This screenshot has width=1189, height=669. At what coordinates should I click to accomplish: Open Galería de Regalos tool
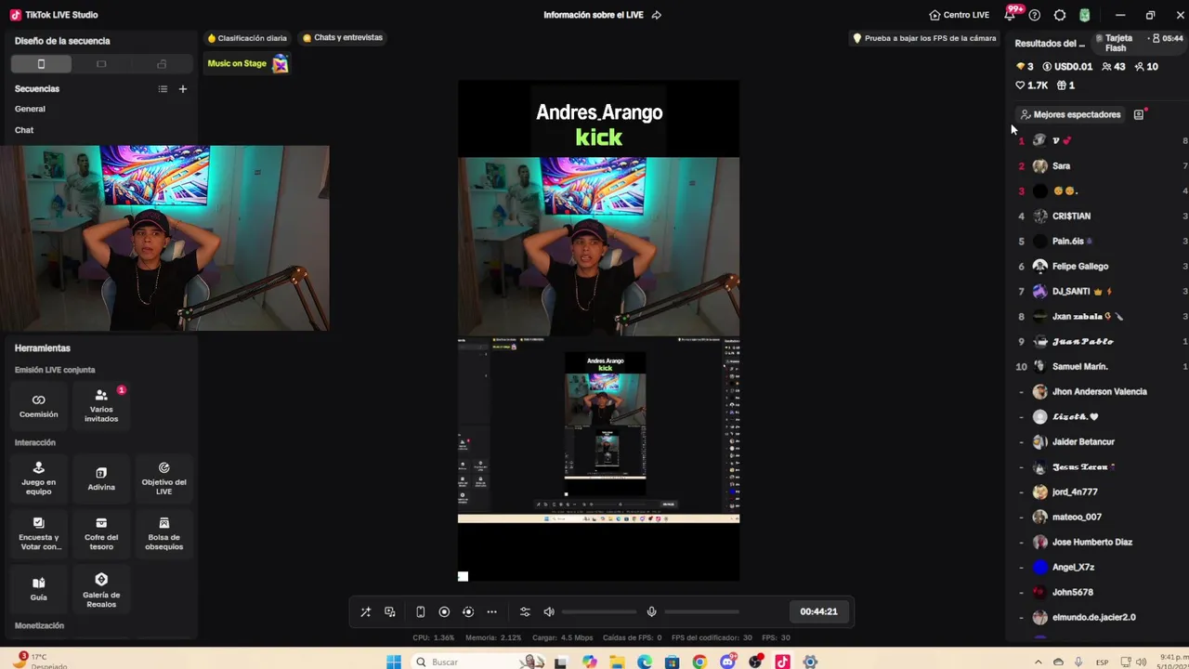101,589
